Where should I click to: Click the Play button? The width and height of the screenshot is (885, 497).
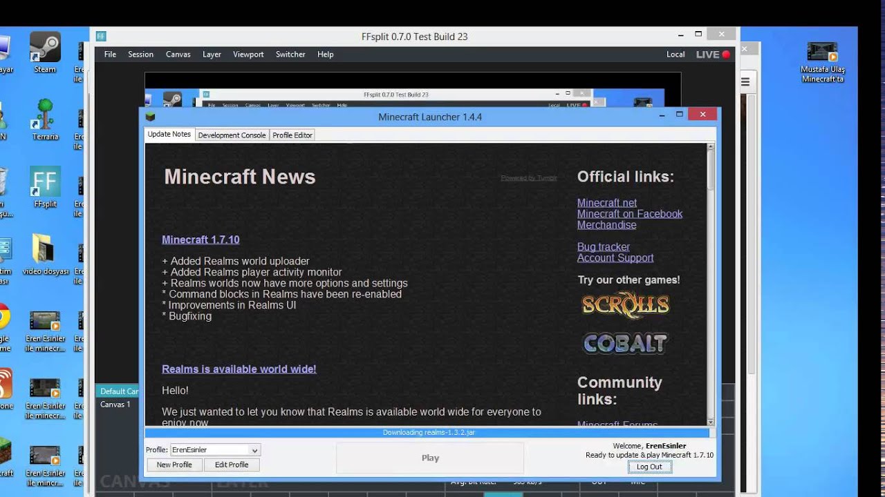[430, 458]
